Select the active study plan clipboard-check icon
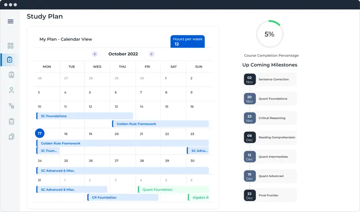Image resolution: width=360 pixels, height=212 pixels. click(x=9, y=60)
